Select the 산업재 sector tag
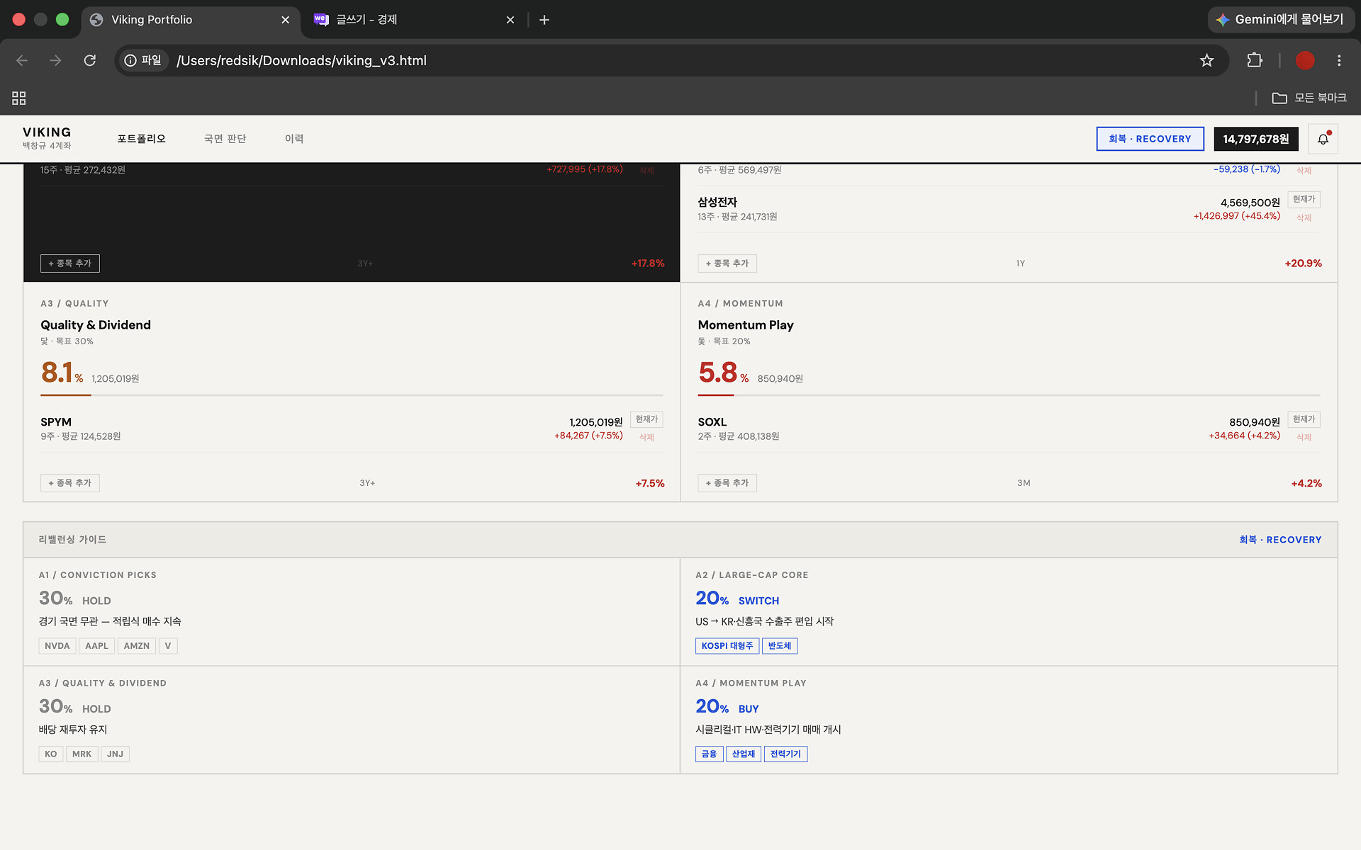 (x=744, y=754)
